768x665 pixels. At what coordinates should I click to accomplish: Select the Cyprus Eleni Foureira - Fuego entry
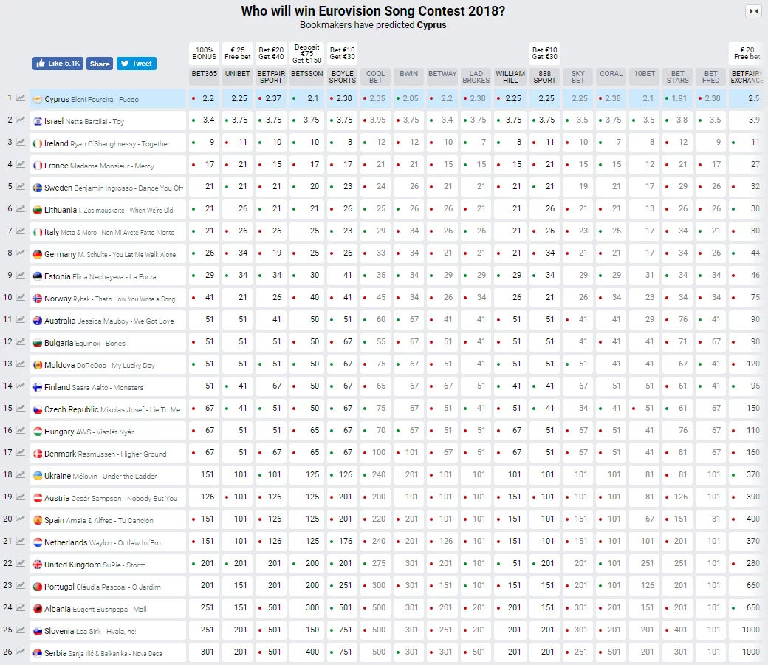[109, 98]
